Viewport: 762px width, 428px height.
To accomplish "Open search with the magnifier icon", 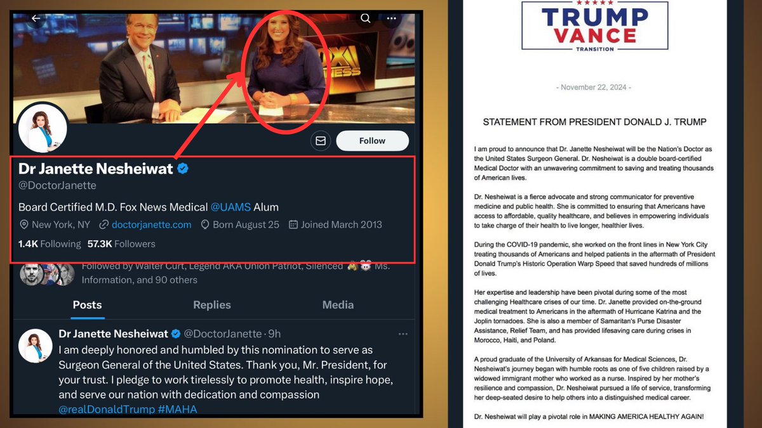I will [366, 18].
